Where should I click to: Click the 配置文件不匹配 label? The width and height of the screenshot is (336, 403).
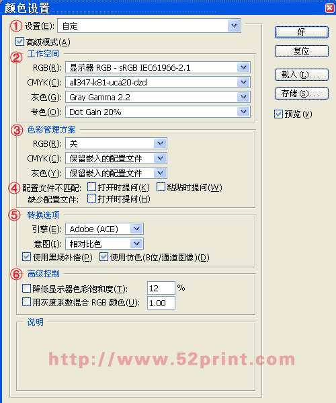(x=52, y=188)
